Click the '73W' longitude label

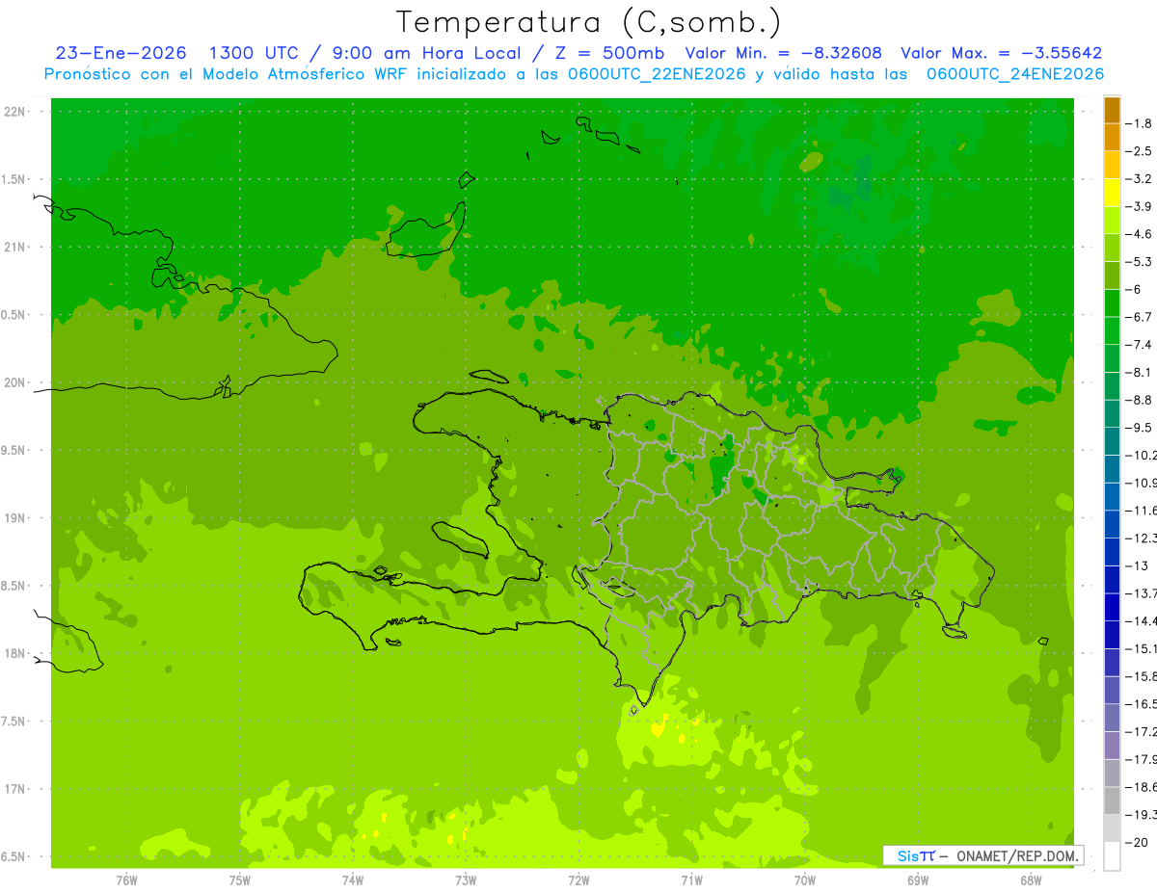coord(466,880)
